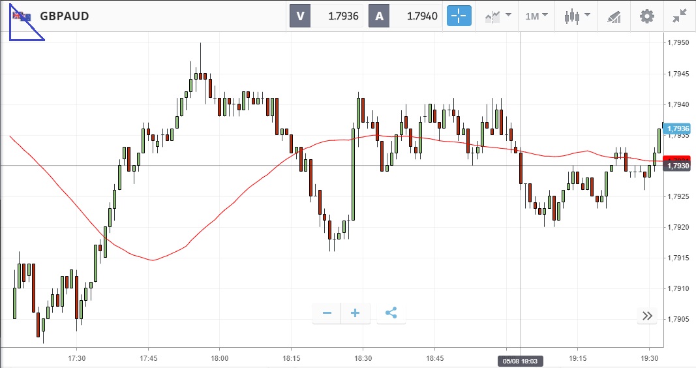This screenshot has width=696, height=368.
Task: Click the 18:30 time axis label
Action: 363,358
